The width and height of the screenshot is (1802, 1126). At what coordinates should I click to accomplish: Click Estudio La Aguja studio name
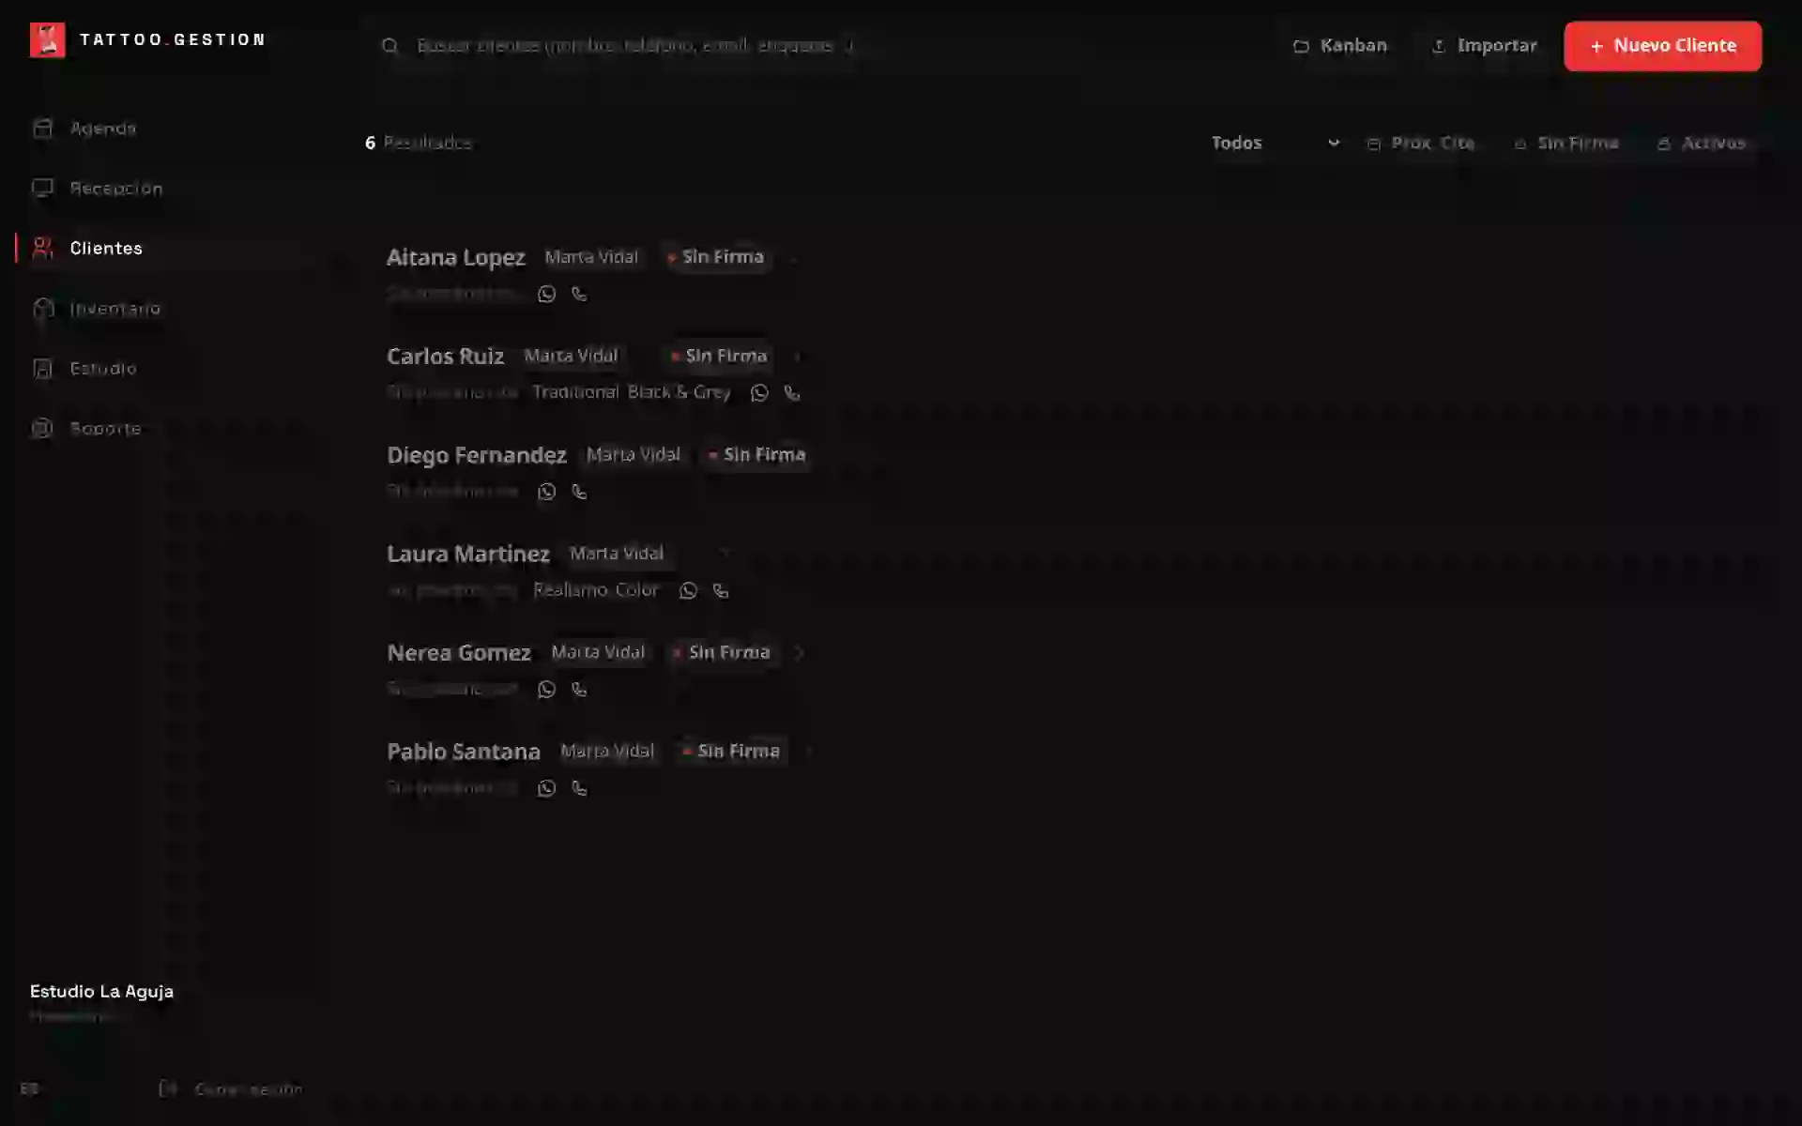pos(101,992)
